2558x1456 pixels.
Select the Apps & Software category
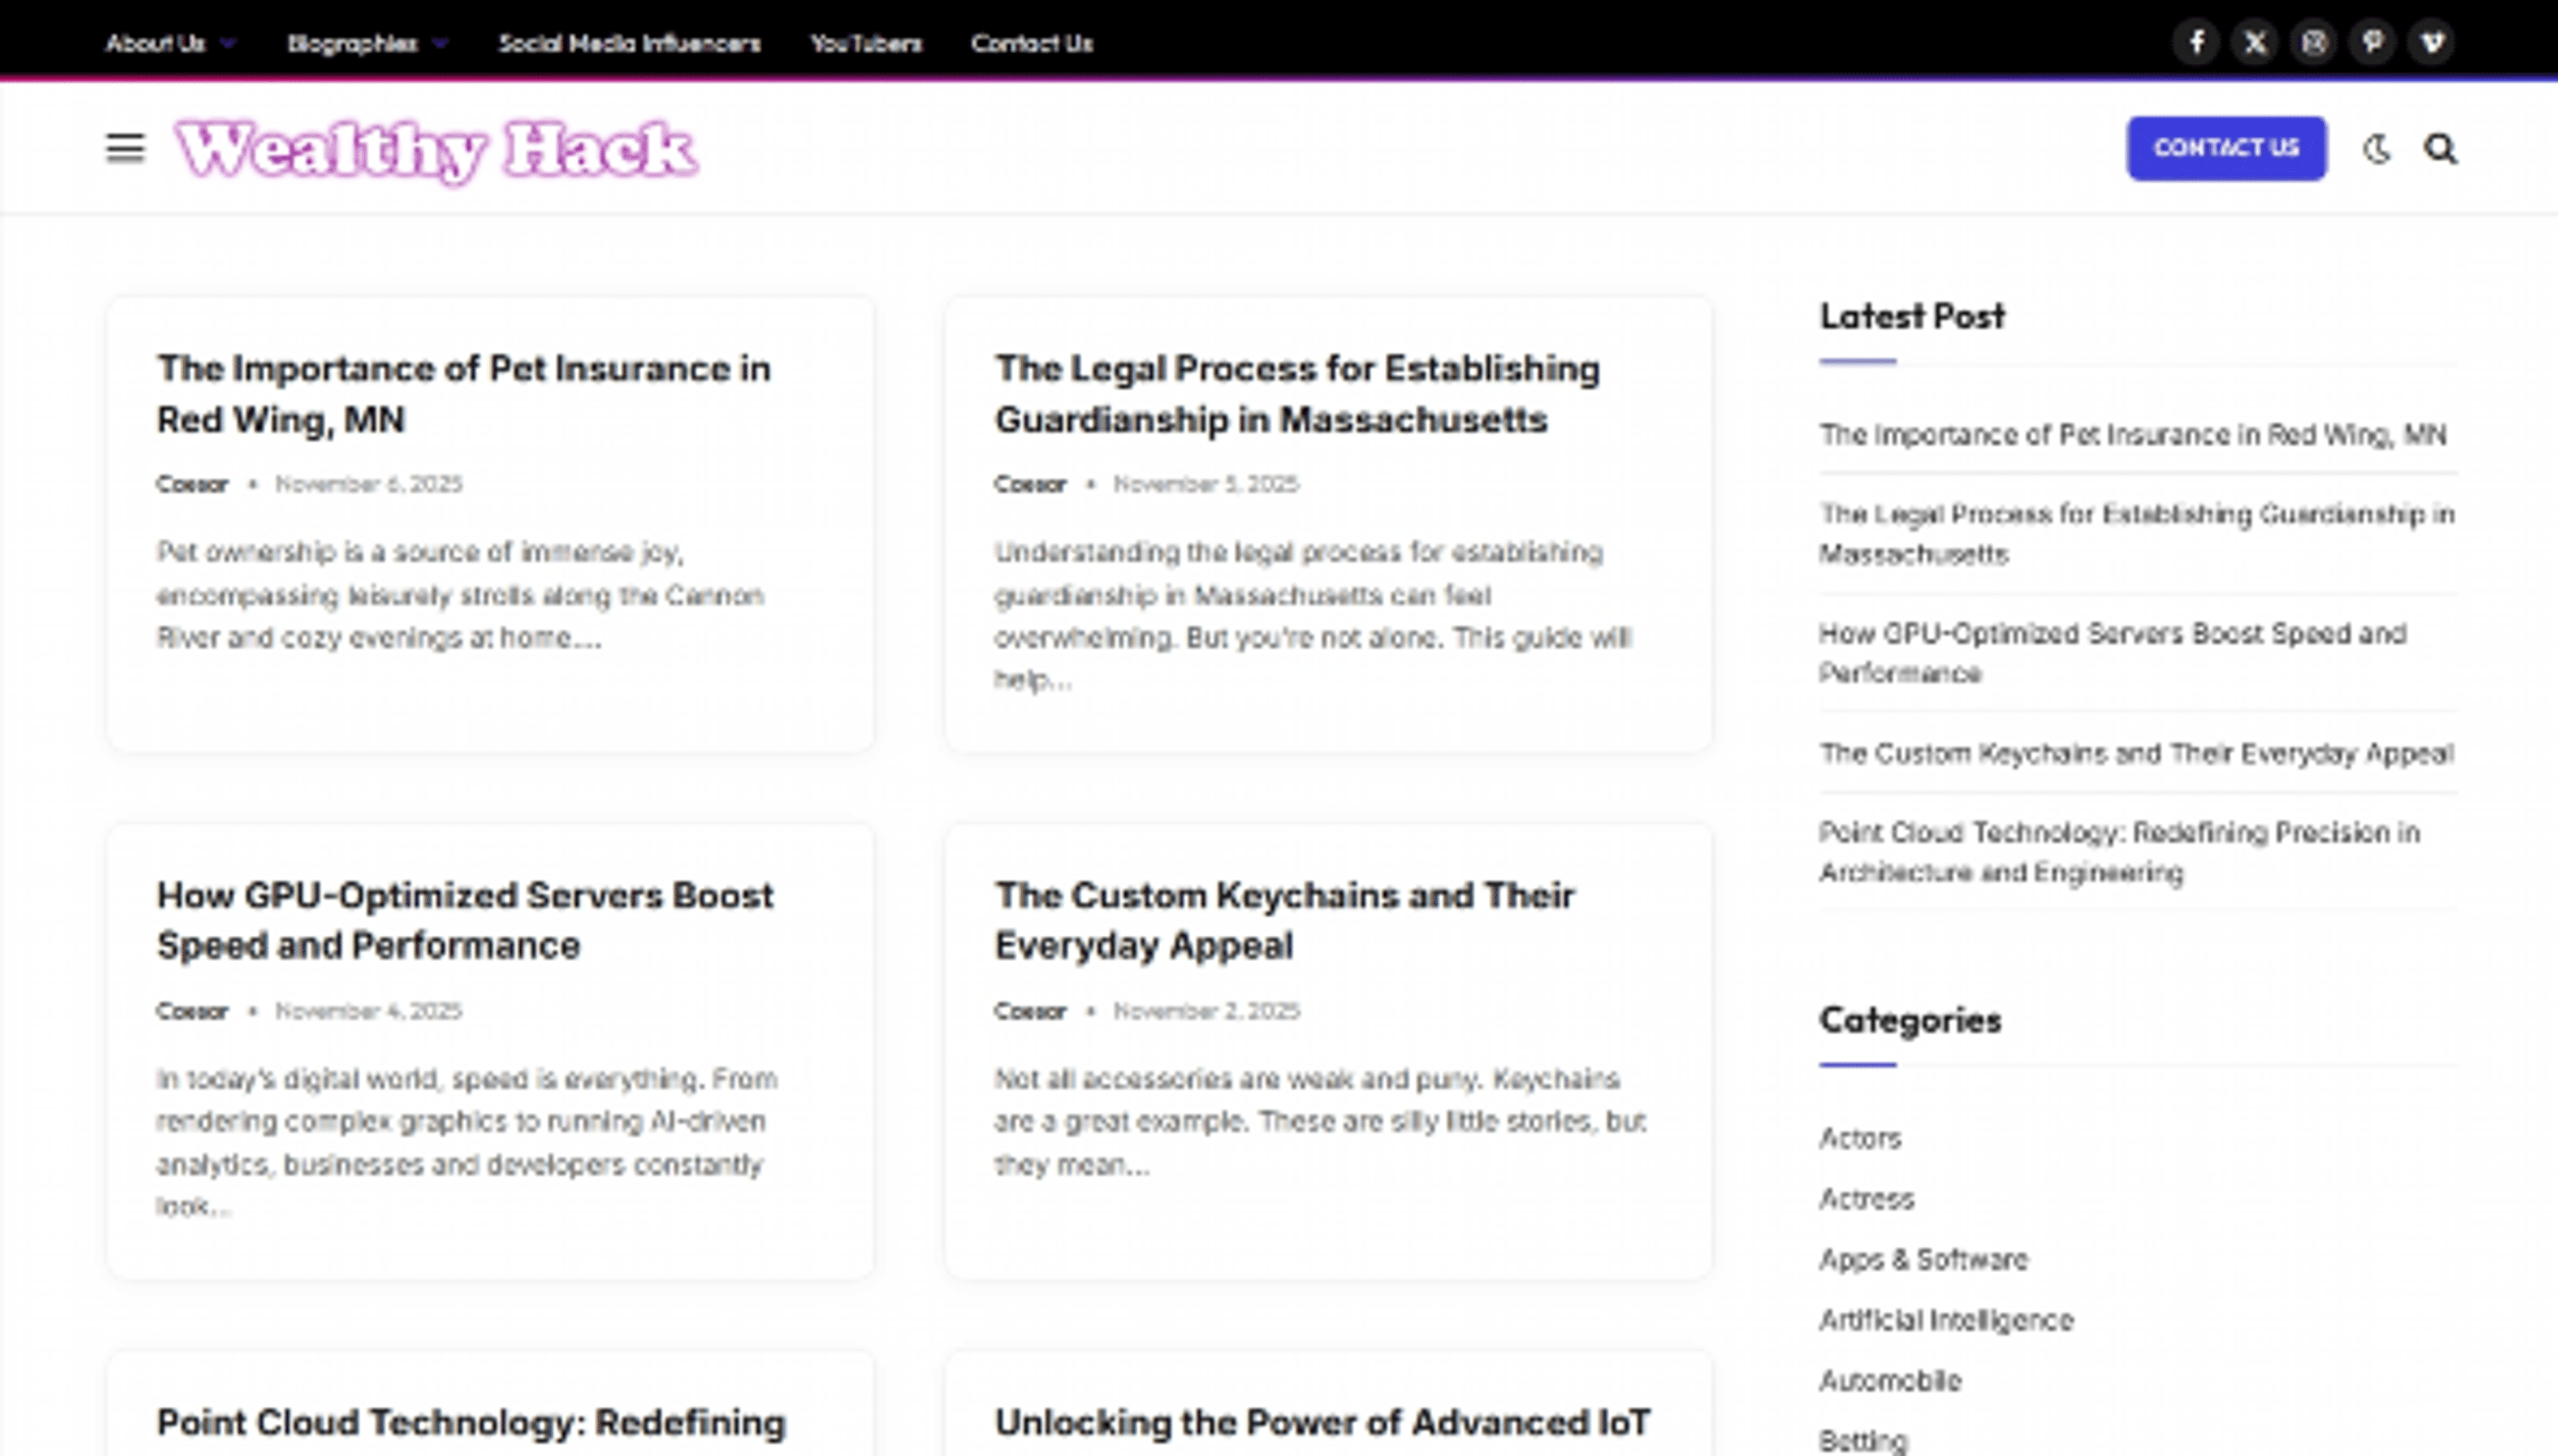point(1923,1259)
